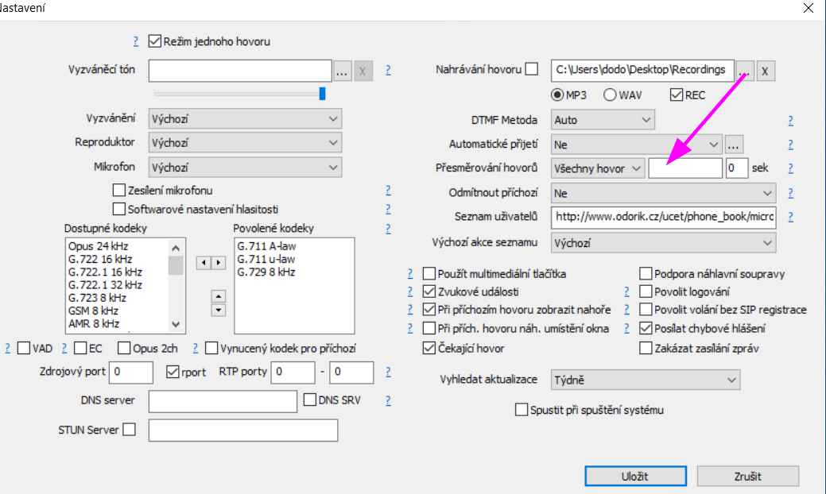The width and height of the screenshot is (826, 494).
Task: Click the ringtone volume slider handle
Action: [x=322, y=94]
